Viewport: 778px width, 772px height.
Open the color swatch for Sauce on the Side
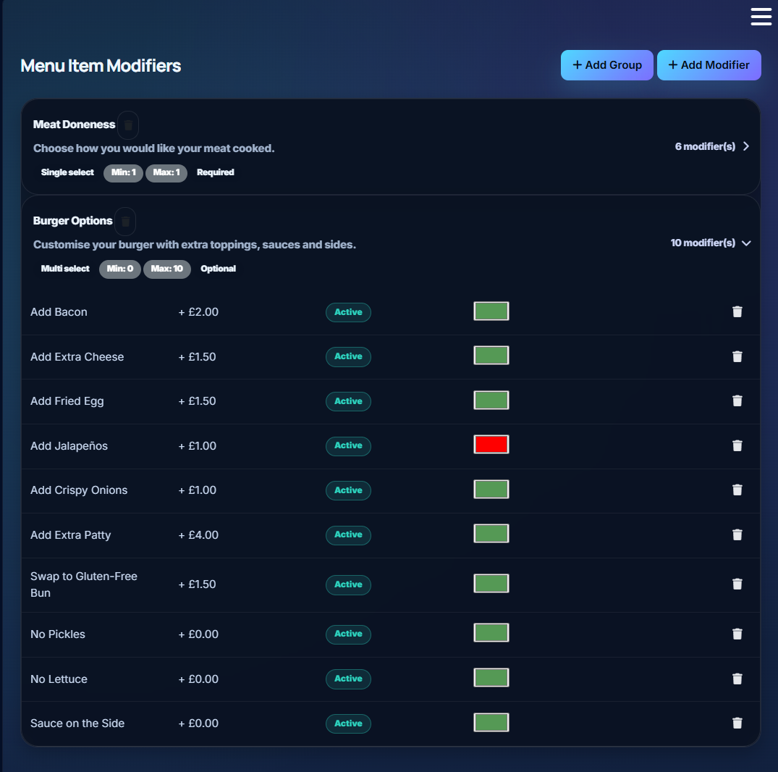[491, 722]
